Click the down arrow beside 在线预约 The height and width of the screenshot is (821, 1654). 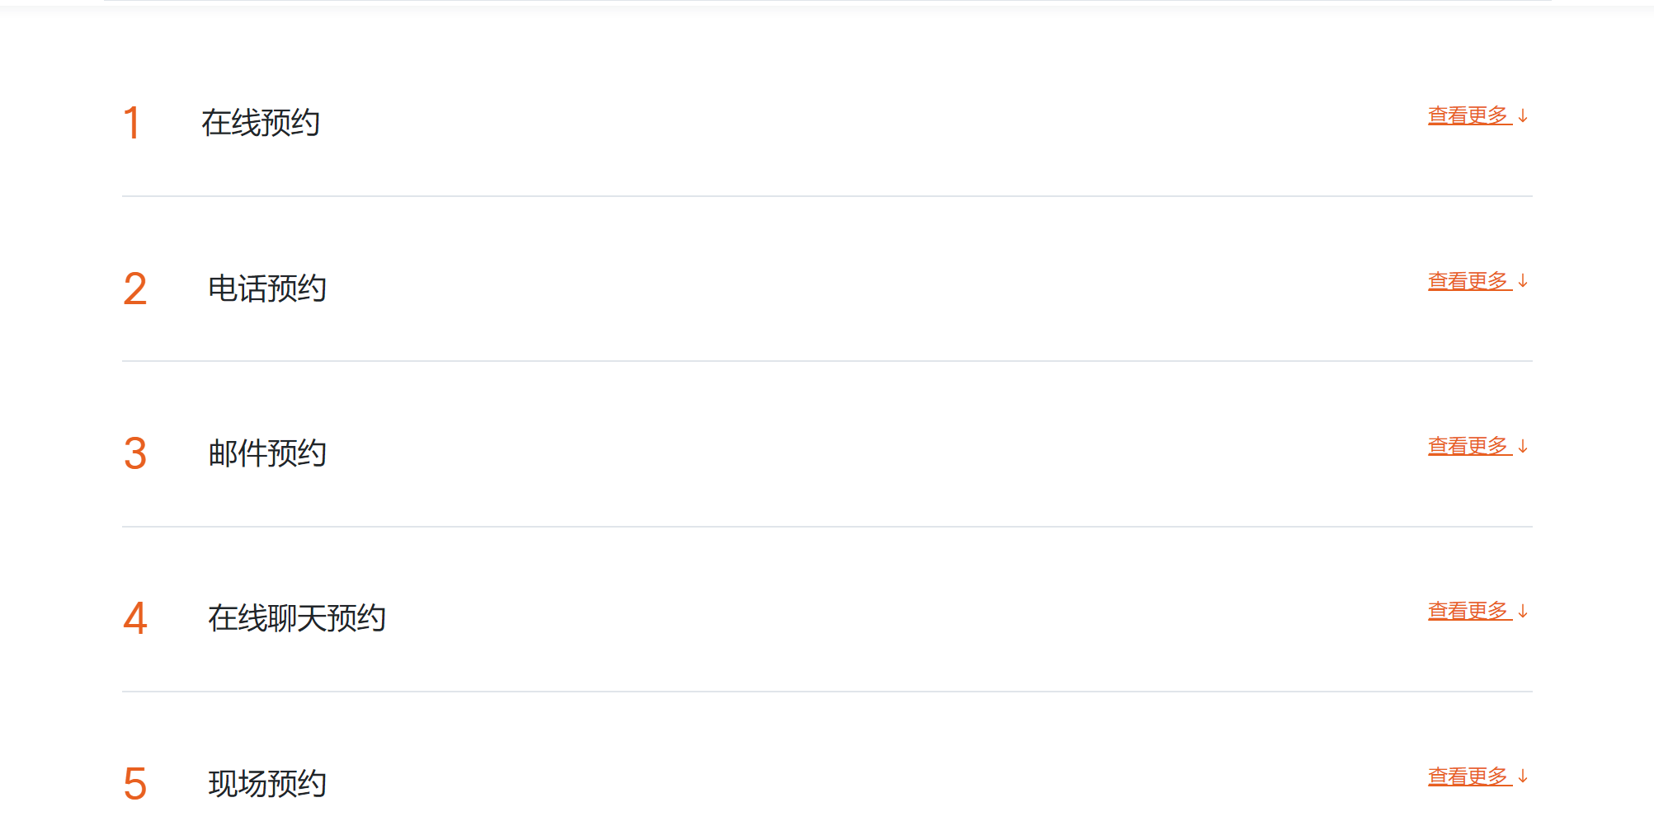coord(1523,116)
